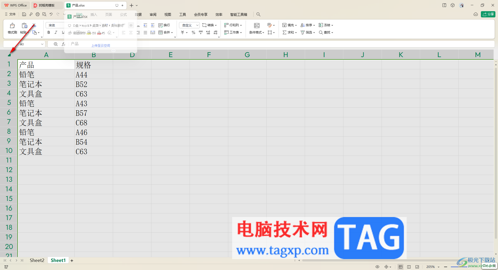The height and width of the screenshot is (270, 498).
Task: Switch to normal view in status bar
Action: pos(401,267)
